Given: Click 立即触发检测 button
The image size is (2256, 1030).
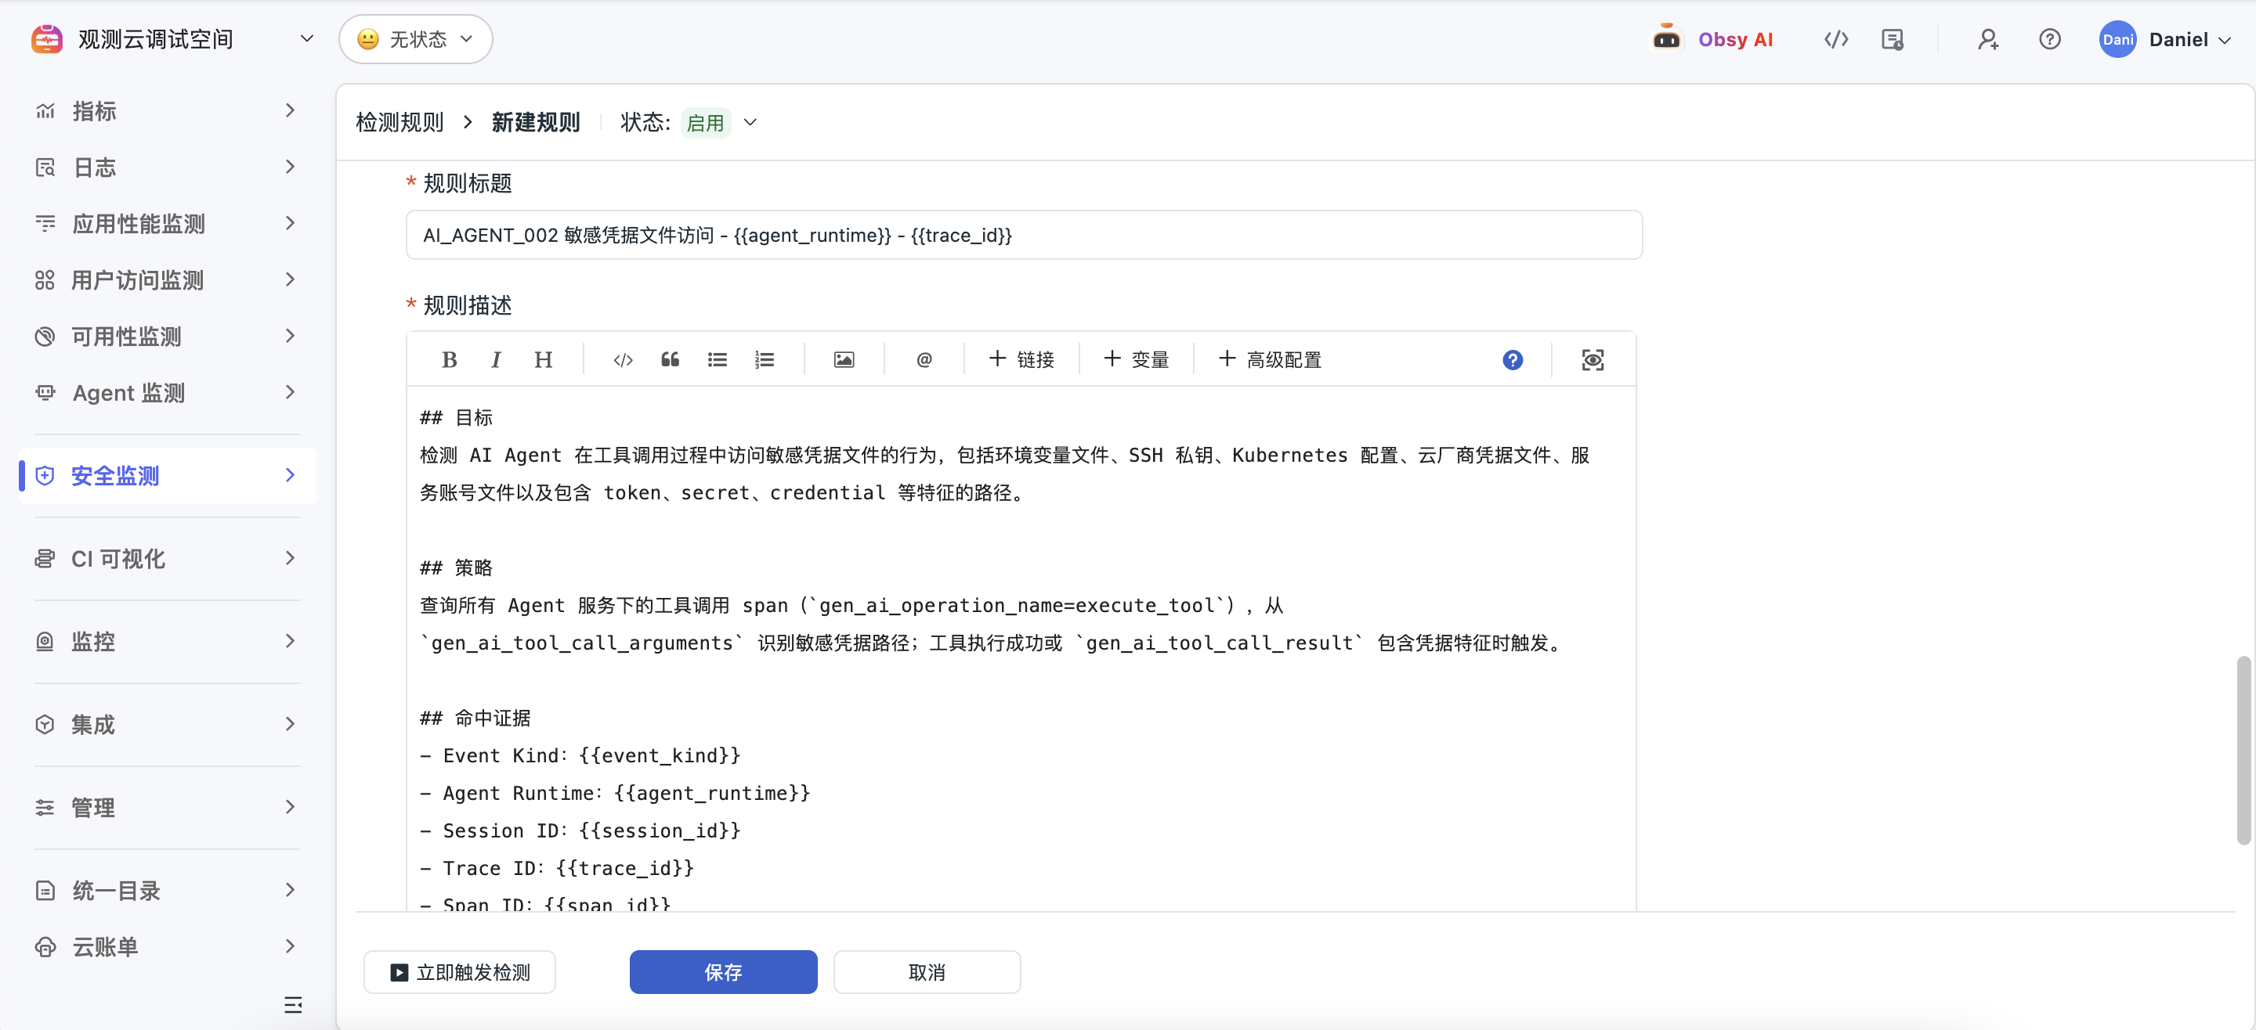Looking at the screenshot, I should (460, 972).
